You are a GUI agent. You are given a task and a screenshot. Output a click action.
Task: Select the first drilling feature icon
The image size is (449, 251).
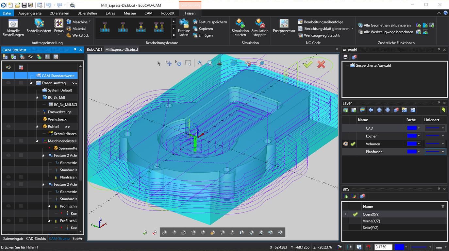(105, 27)
